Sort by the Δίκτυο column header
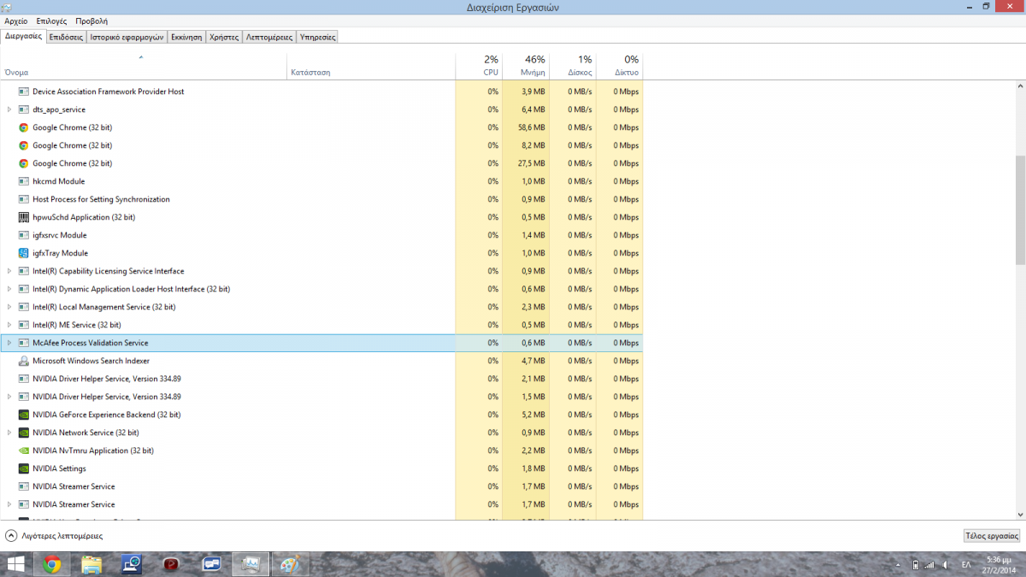Image resolution: width=1026 pixels, height=577 pixels. pyautogui.click(x=619, y=66)
